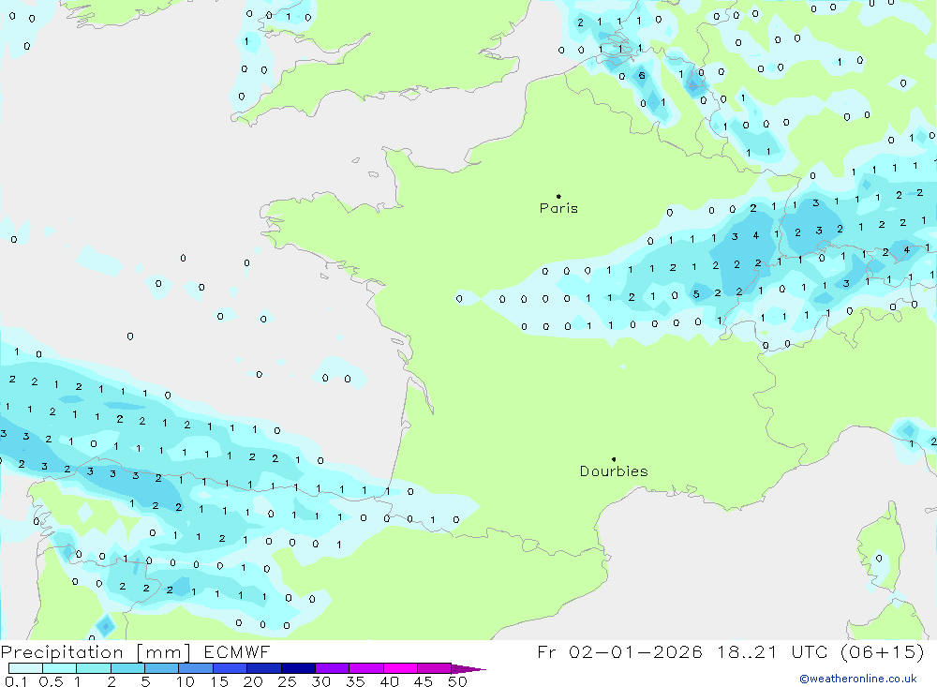The width and height of the screenshot is (937, 687).
Task: Click the 20 mm legend color swatch
Action: (263, 668)
